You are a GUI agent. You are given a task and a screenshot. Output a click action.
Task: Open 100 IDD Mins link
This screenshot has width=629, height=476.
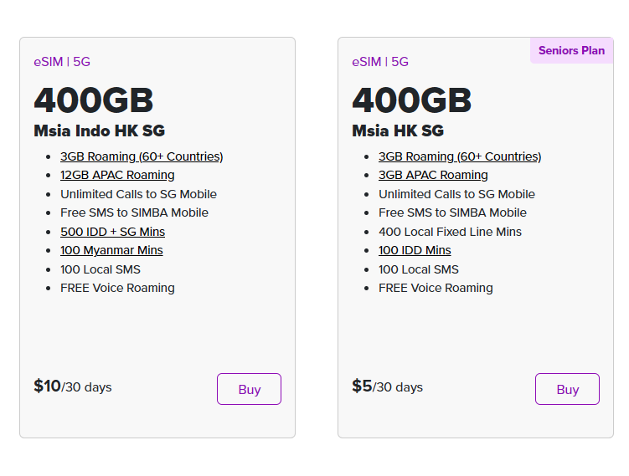[415, 250]
